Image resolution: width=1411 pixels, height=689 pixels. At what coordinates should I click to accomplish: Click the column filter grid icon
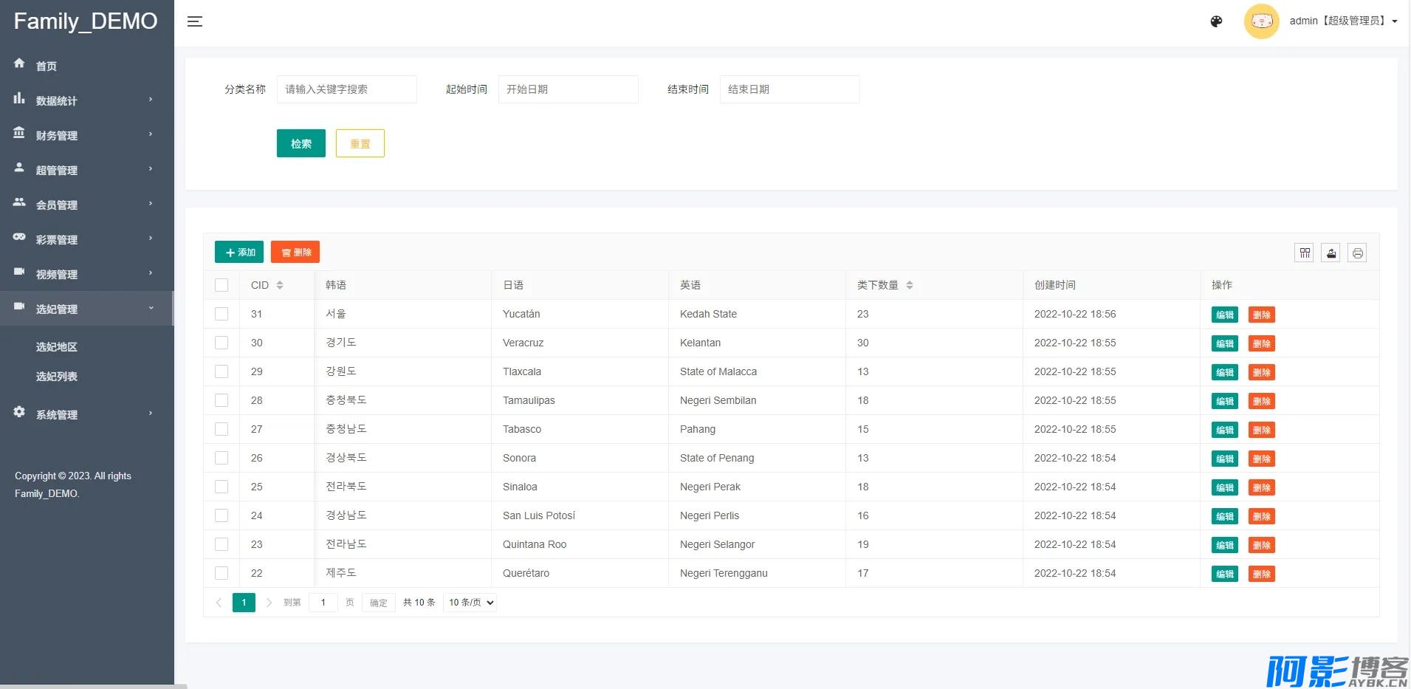(x=1305, y=253)
